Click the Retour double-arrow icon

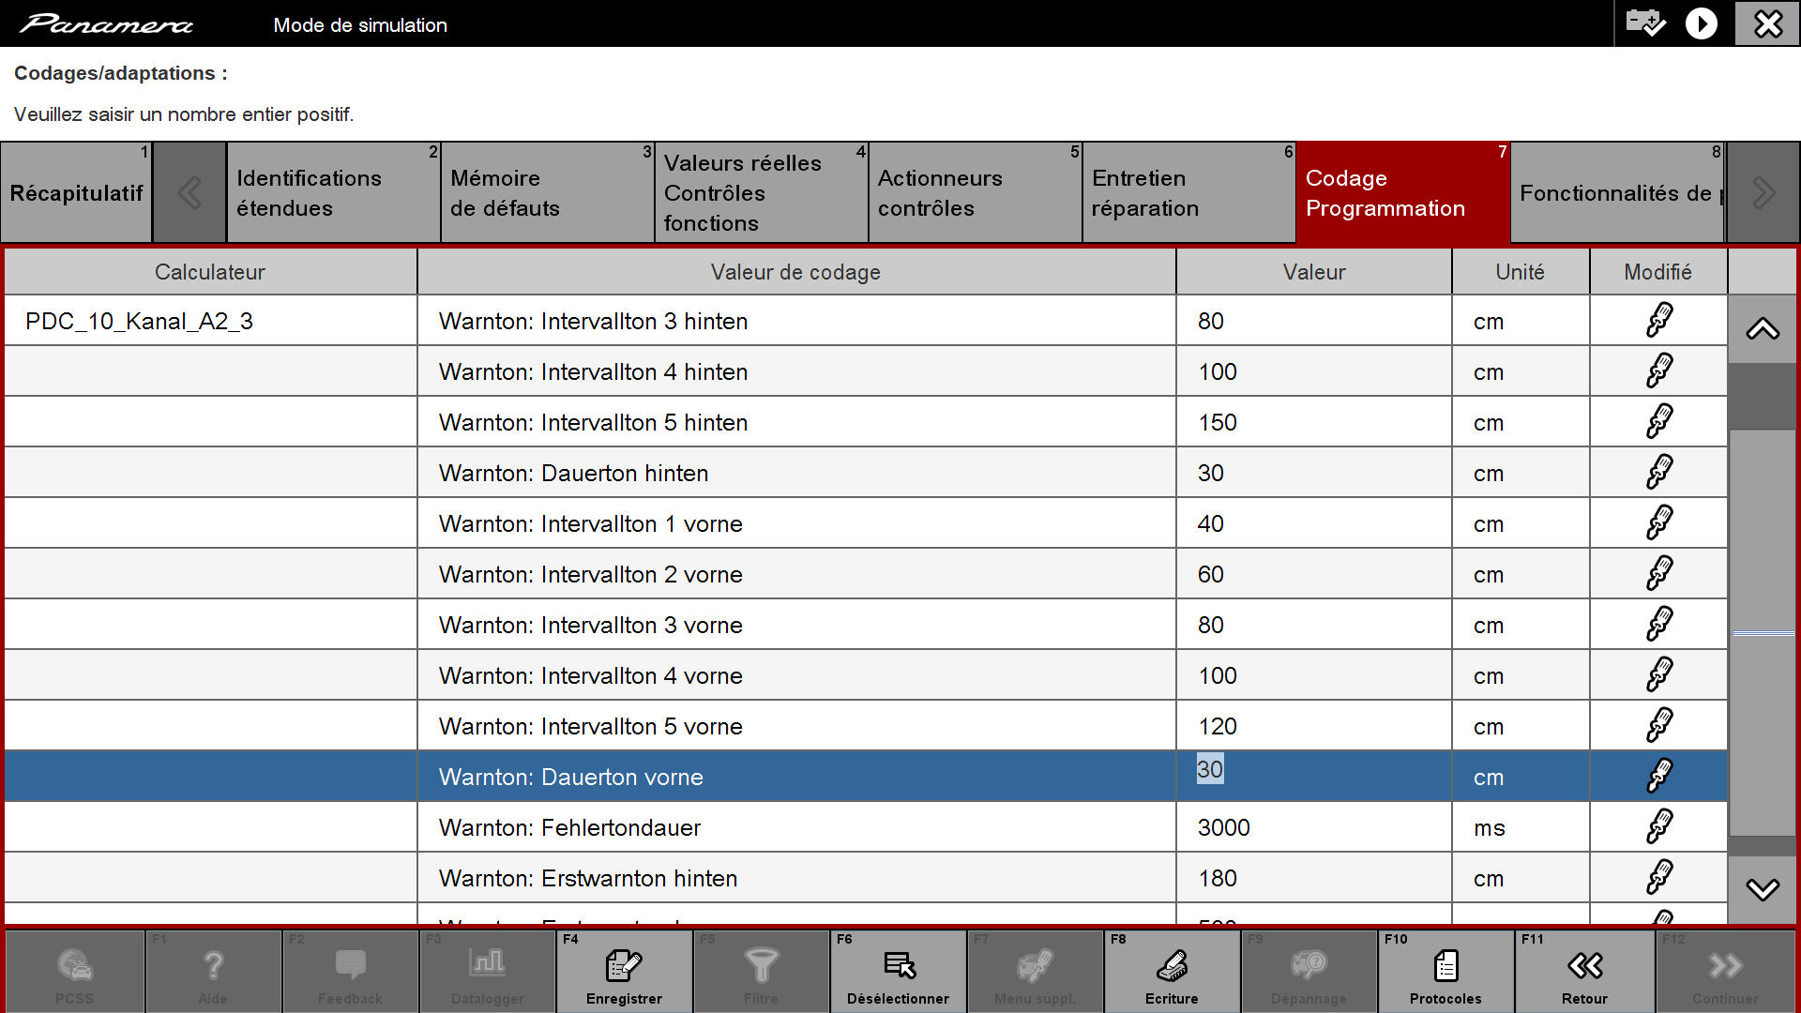pos(1585,965)
